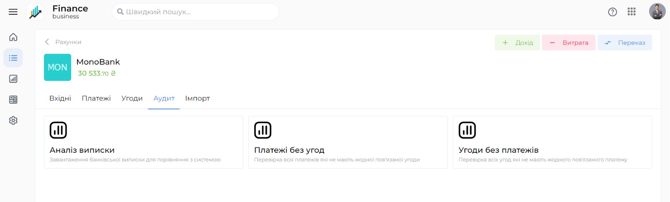Go to Home in sidebar
Viewport: 670px width, 202px height.
(x=13, y=37)
